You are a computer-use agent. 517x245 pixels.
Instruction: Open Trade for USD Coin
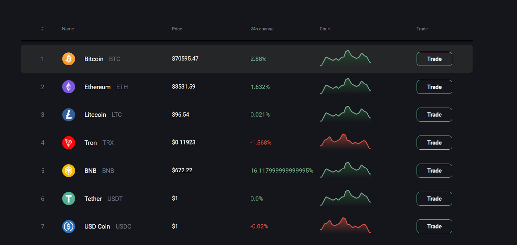pos(434,226)
